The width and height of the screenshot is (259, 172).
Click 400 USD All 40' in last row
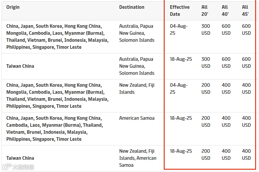click(226, 155)
